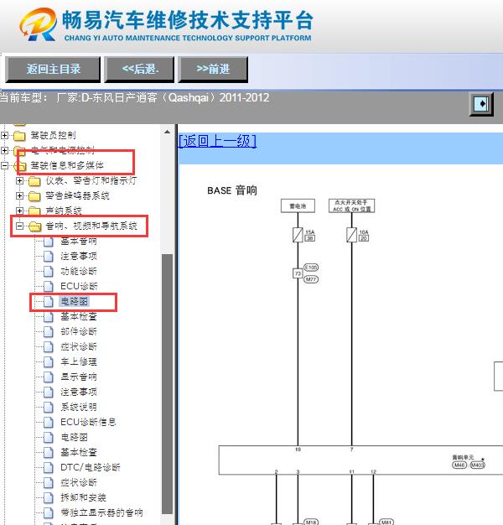This screenshot has height=525, width=503.
Task: Open the 显示音响 page
Action: coord(79,377)
